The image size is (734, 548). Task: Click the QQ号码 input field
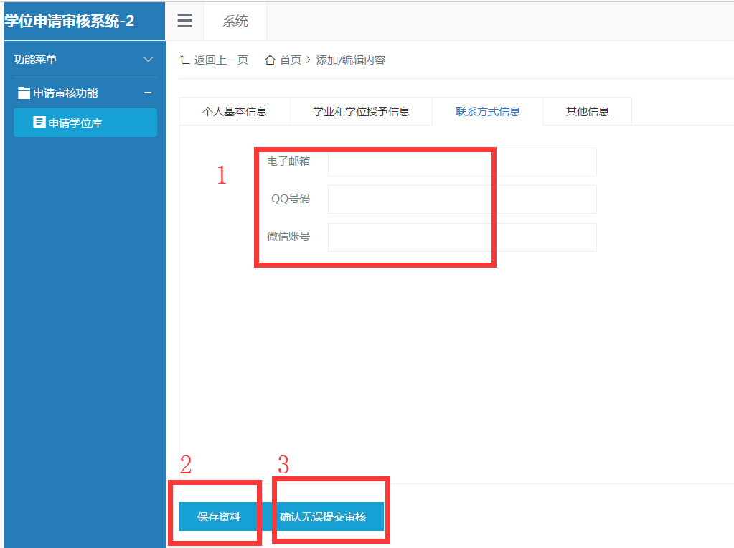click(409, 199)
